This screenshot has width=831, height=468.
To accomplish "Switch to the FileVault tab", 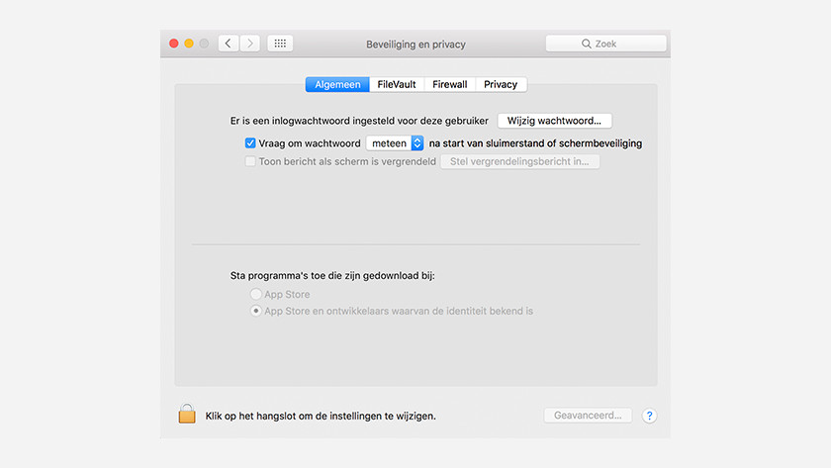I will (397, 84).
